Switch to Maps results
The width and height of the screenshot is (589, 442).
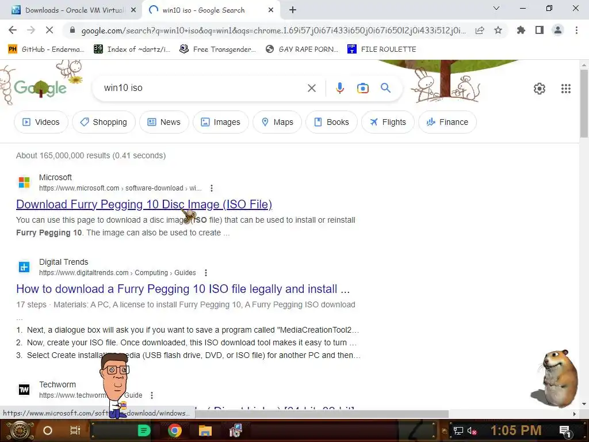pos(277,122)
